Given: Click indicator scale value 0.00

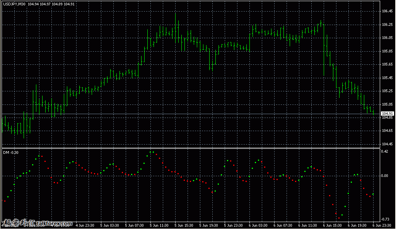Looking at the screenshot, I should 384,176.
